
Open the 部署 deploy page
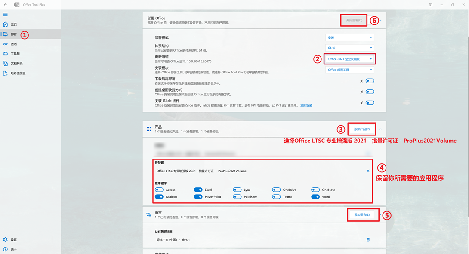31,34
